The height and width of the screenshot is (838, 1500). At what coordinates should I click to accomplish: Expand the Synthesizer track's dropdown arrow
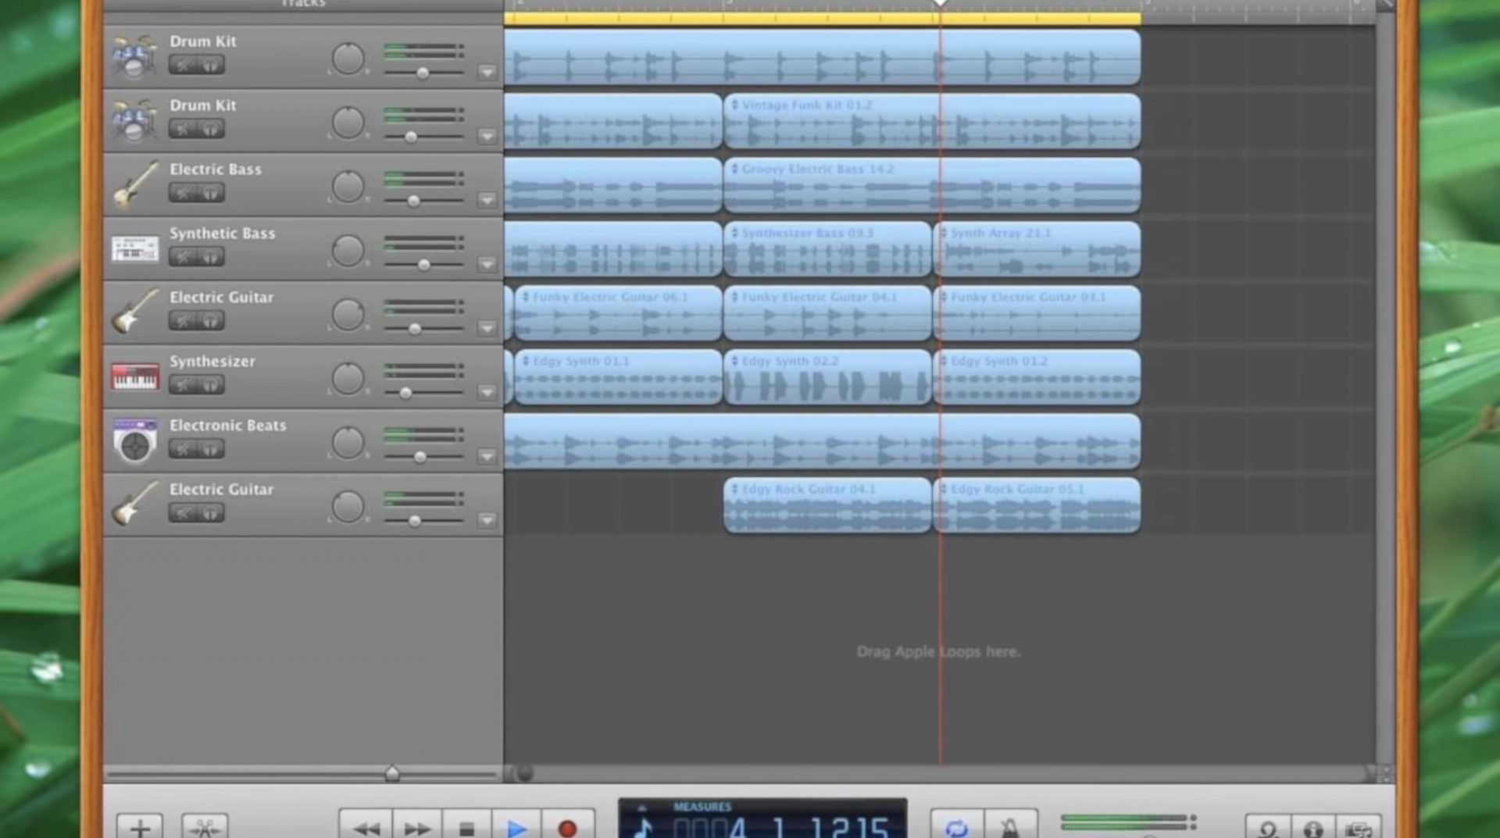coord(488,392)
